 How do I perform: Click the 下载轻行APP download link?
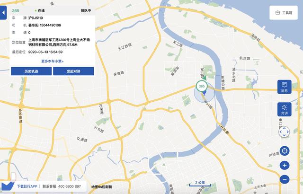(27, 186)
